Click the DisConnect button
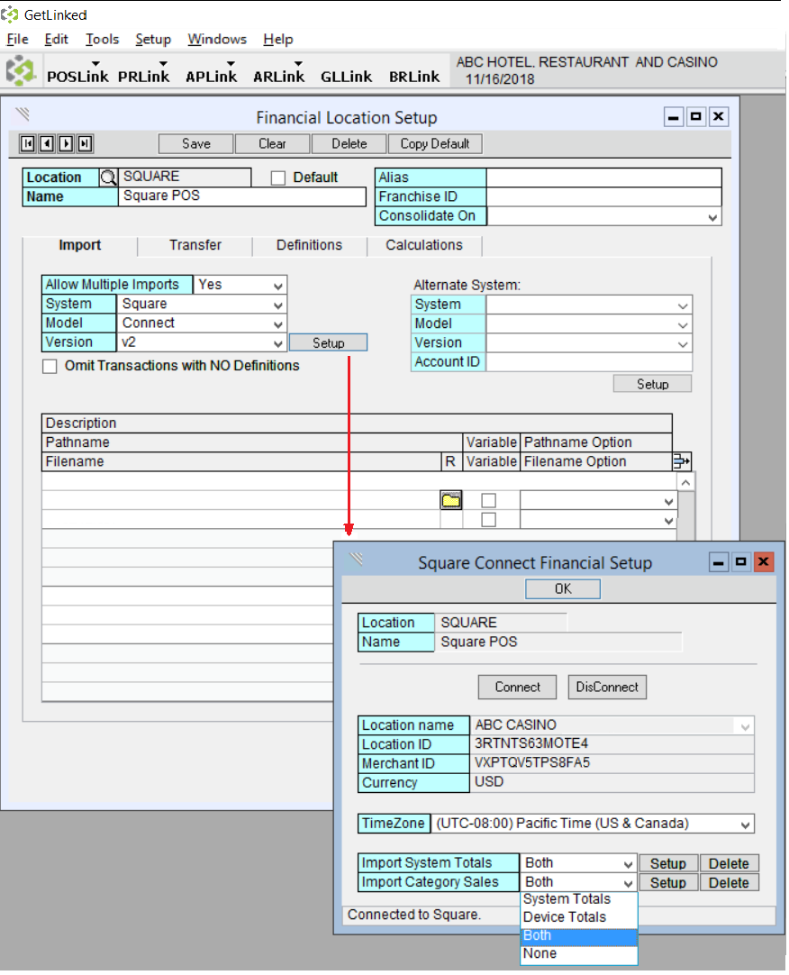The image size is (789, 975). tap(607, 688)
